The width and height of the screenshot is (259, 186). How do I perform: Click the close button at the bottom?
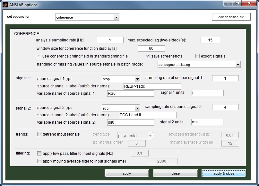[x=176, y=173]
